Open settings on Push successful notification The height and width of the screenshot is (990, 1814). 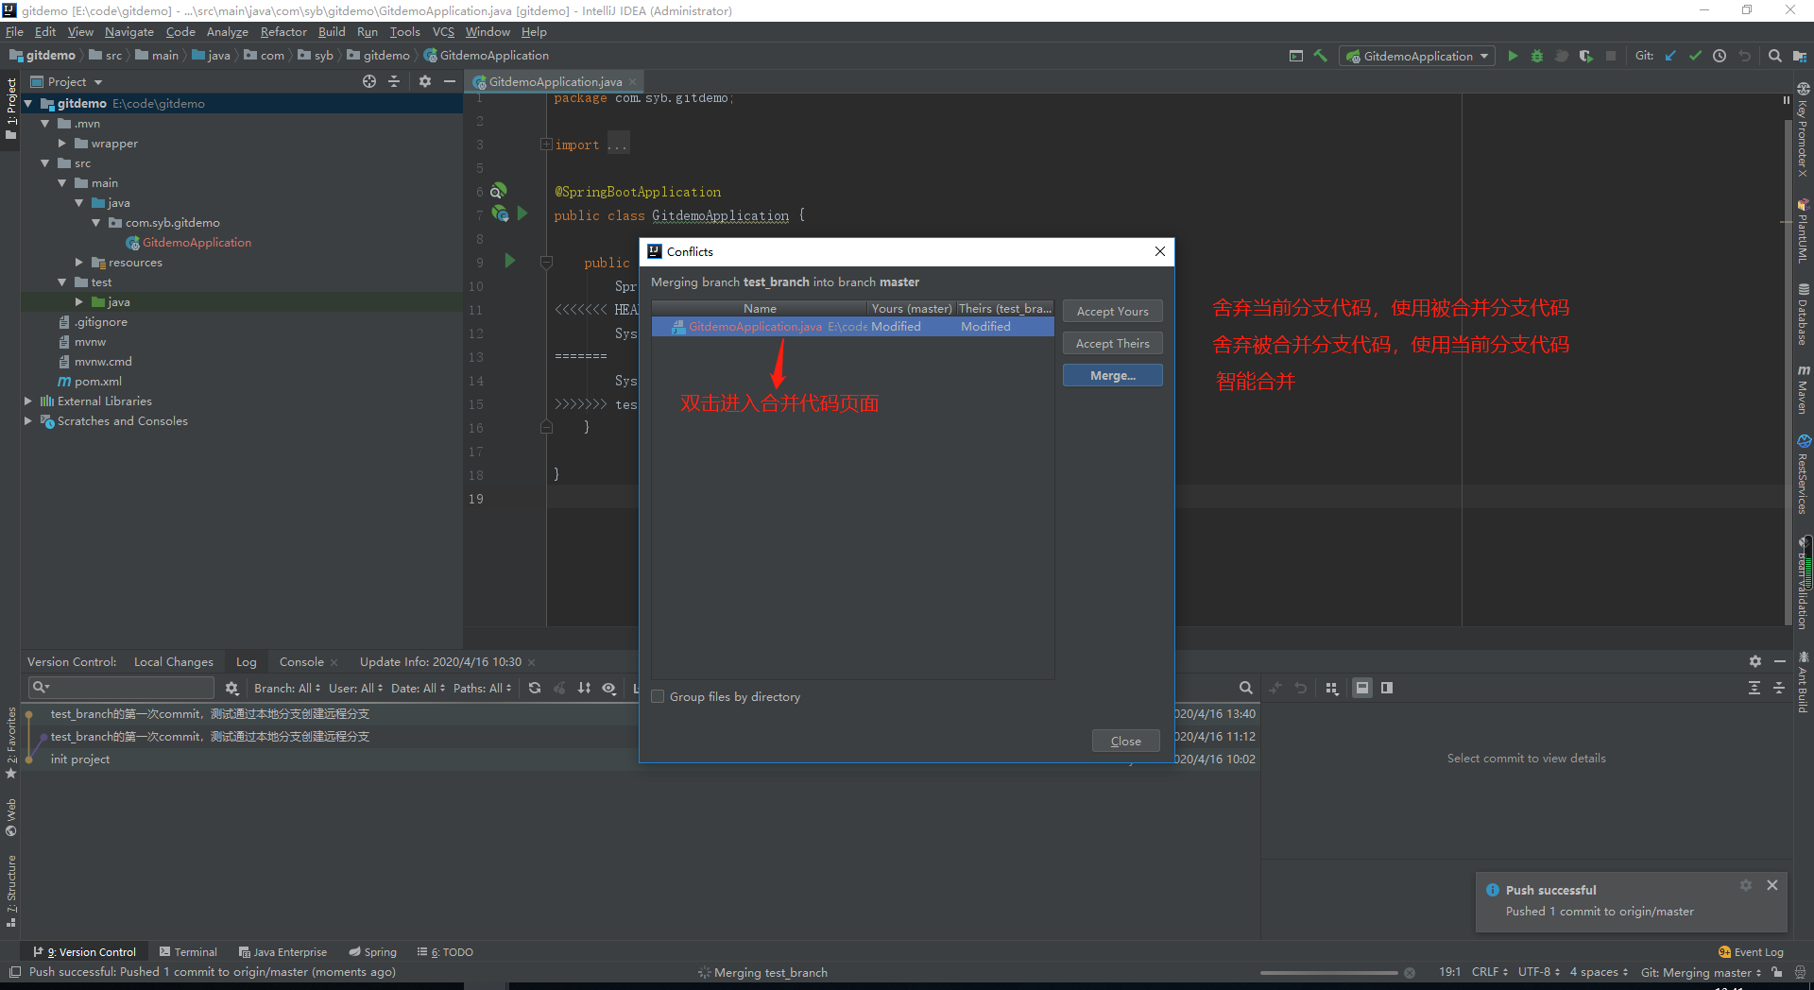(x=1746, y=885)
